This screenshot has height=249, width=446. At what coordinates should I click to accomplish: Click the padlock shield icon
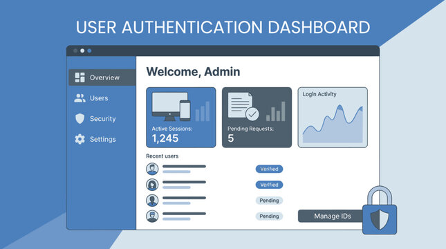(380, 210)
